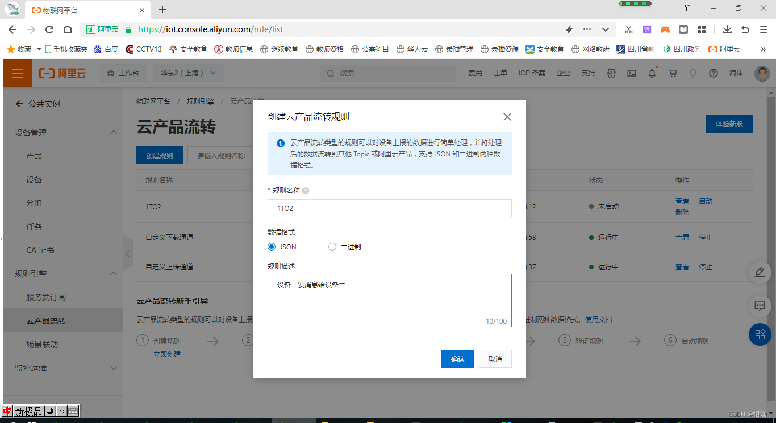Click the 规则名称 input field
This screenshot has width=776, height=423.
[389, 208]
